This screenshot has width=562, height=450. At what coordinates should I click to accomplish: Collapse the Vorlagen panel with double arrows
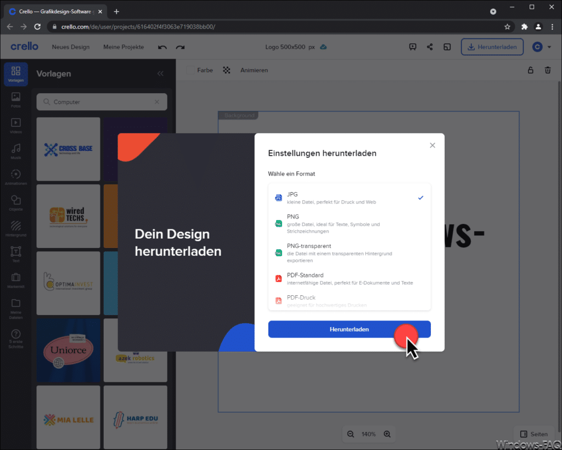(160, 74)
